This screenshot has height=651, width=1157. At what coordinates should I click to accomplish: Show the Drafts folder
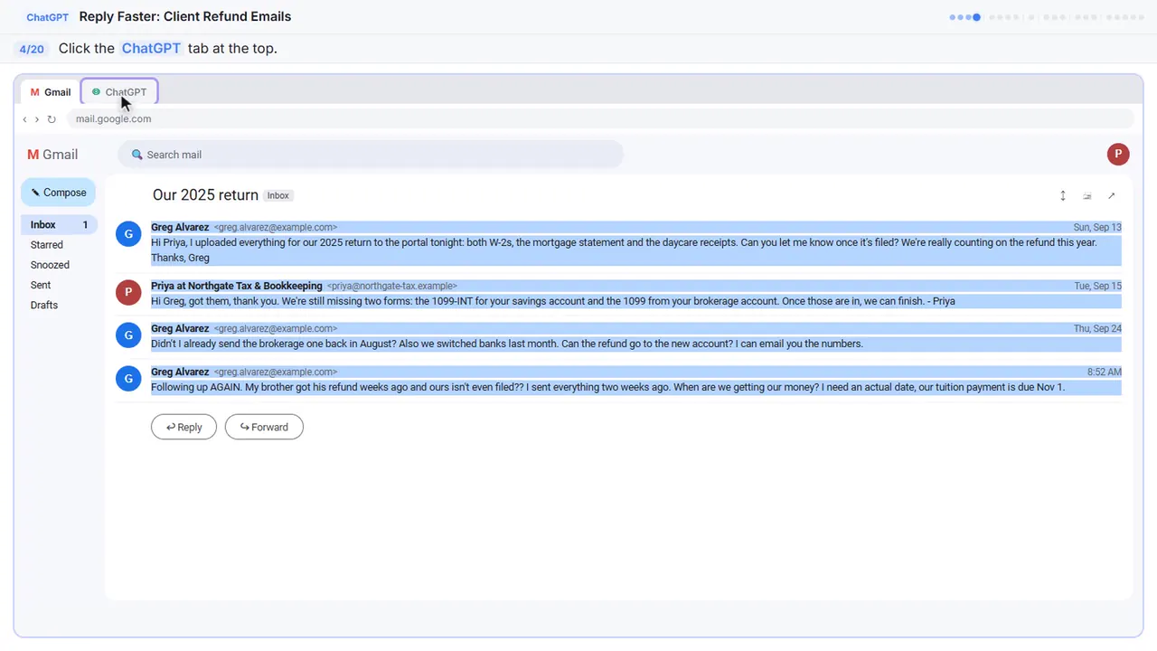(x=44, y=305)
